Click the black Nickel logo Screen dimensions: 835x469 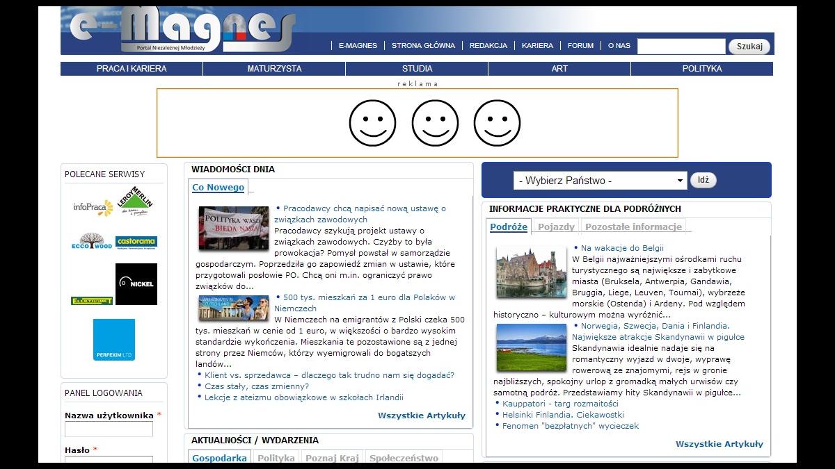(x=136, y=283)
